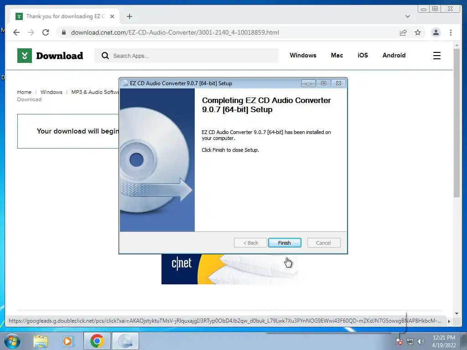Open Chrome's three-dot menu
The width and height of the screenshot is (467, 350).
click(x=451, y=32)
